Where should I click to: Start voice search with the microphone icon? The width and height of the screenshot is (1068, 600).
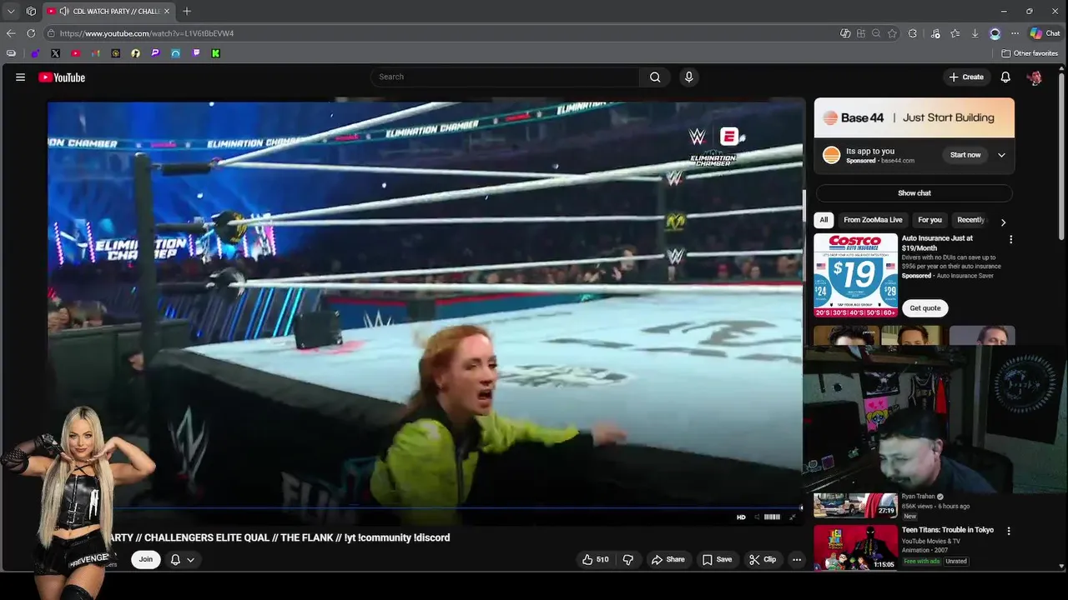tap(688, 77)
